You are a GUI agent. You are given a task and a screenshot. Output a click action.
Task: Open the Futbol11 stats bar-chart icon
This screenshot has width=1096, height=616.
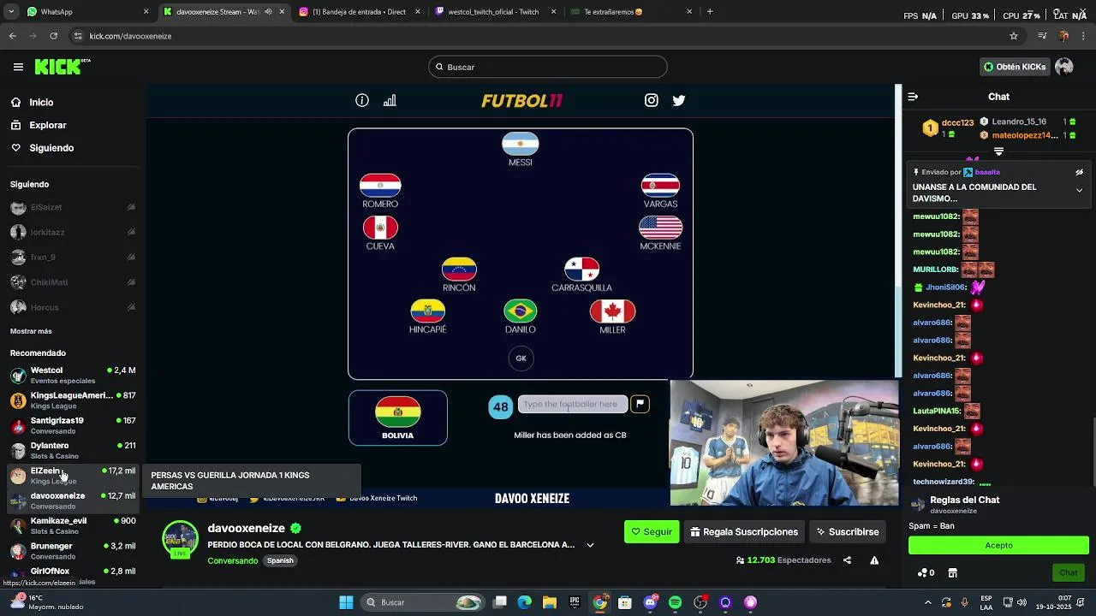click(x=390, y=101)
